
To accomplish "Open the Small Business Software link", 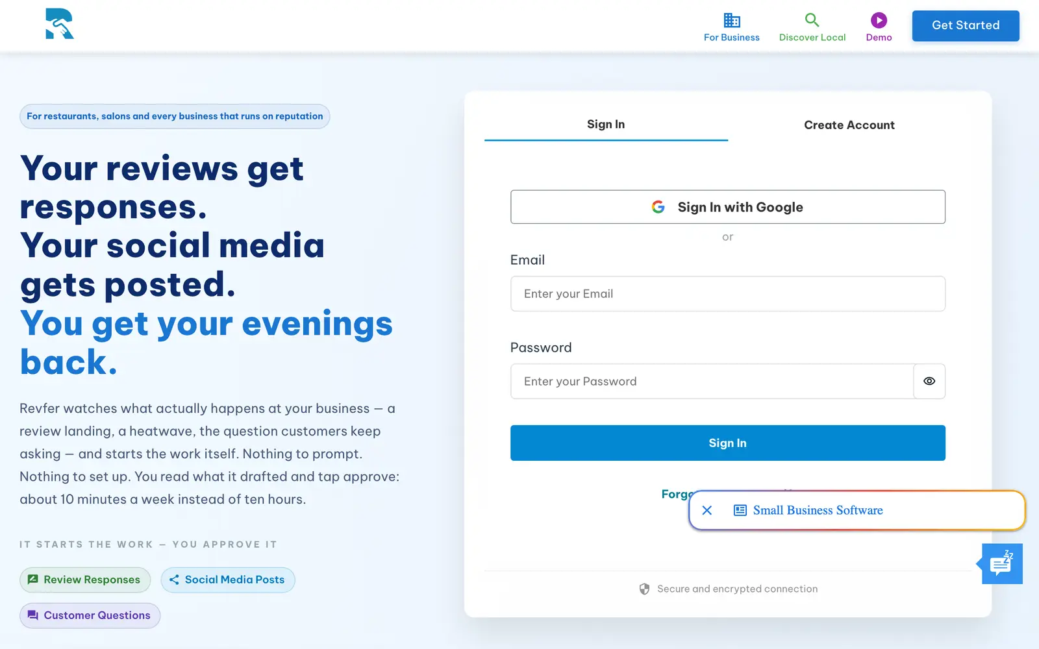I will coord(818,510).
